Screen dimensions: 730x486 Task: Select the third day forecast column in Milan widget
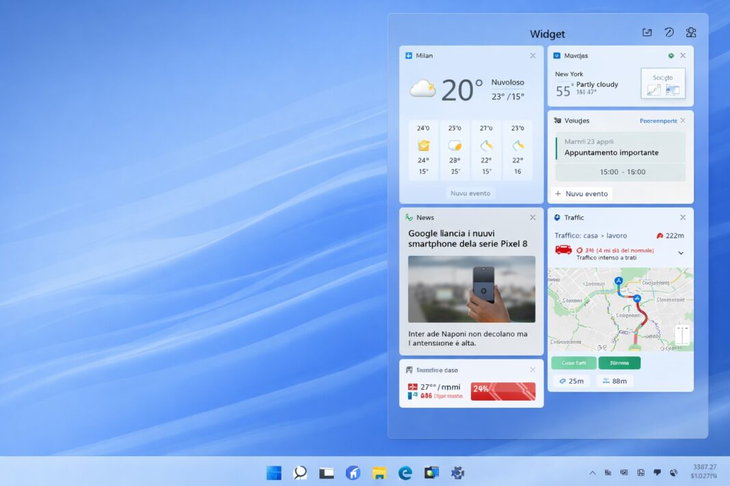point(486,147)
